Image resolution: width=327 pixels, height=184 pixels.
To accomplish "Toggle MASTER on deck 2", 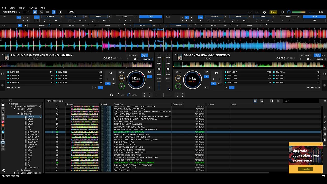I will pos(320,59).
